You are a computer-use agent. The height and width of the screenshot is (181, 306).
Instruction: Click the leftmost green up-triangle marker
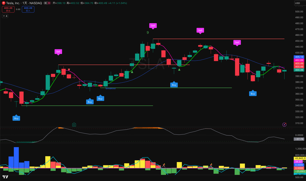coord(132,72)
